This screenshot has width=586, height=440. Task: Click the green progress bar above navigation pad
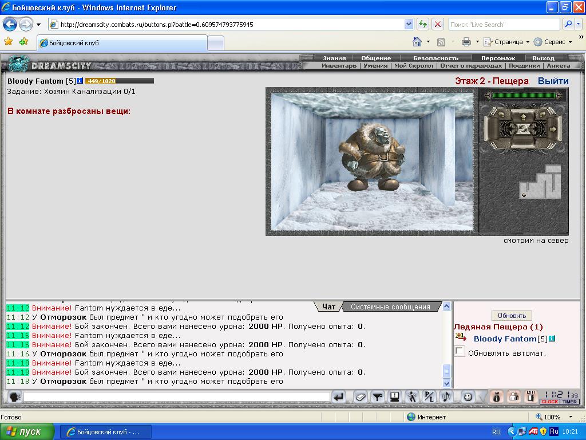point(524,96)
